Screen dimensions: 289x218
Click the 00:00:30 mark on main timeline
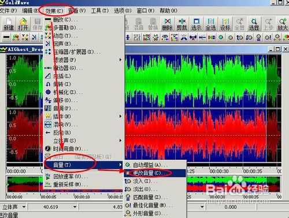point(219,171)
